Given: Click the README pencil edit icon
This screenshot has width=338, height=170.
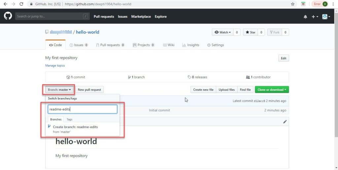Looking at the screenshot, I should click(x=285, y=122).
